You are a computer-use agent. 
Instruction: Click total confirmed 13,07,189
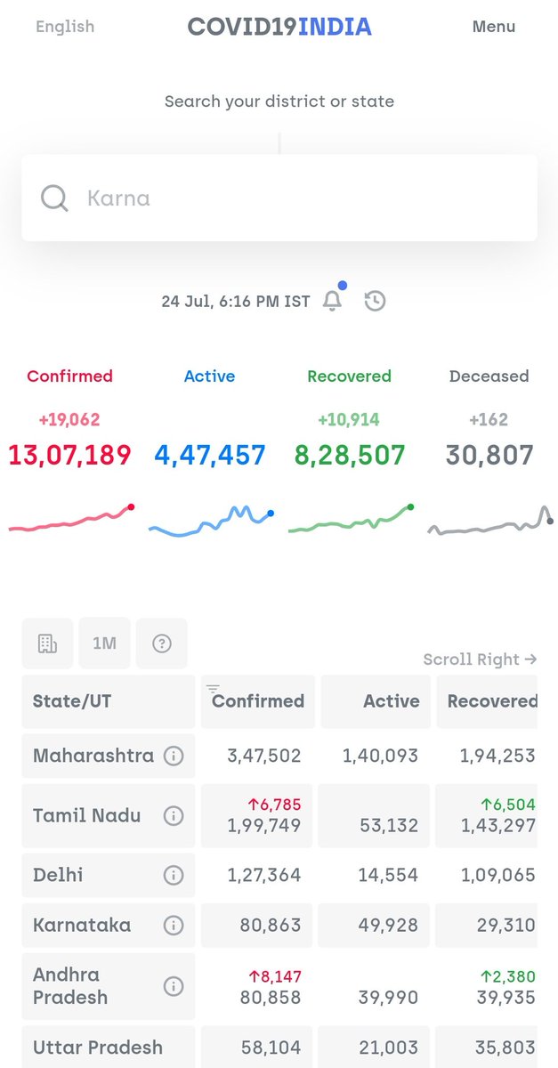(70, 456)
